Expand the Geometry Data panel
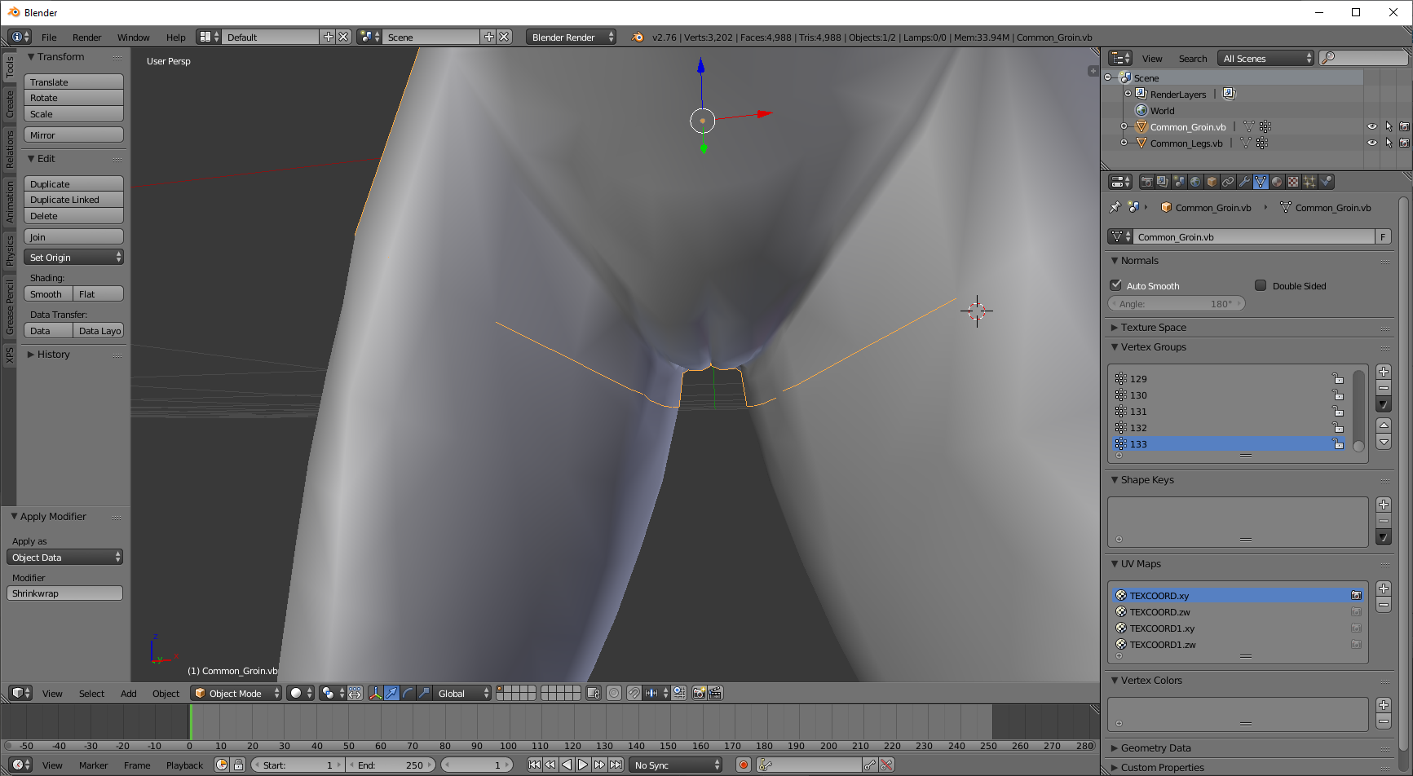Viewport: 1413px width, 776px height. (1155, 747)
